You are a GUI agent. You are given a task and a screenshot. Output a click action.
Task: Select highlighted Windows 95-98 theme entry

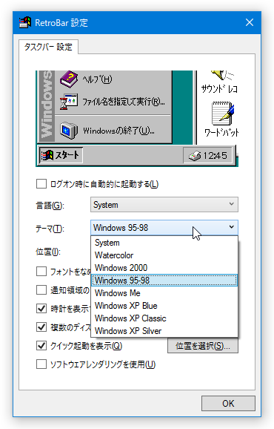164,280
